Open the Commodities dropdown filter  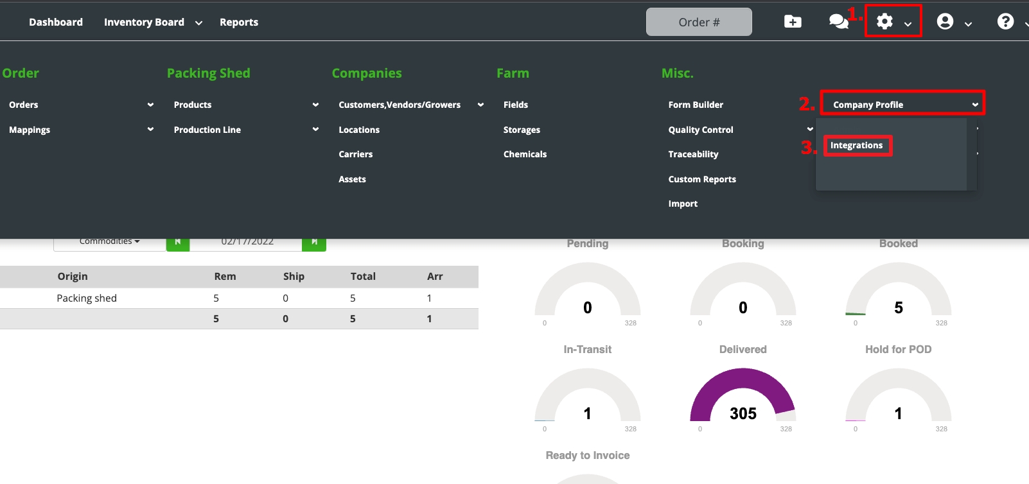(109, 242)
